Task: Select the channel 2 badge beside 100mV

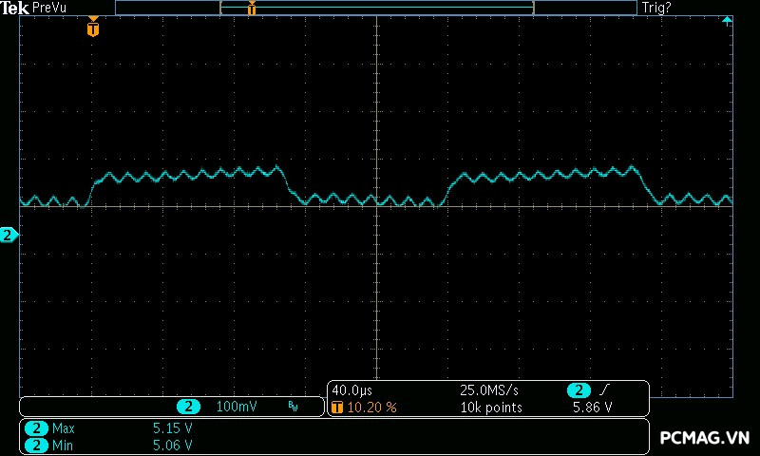Action: [x=188, y=407]
